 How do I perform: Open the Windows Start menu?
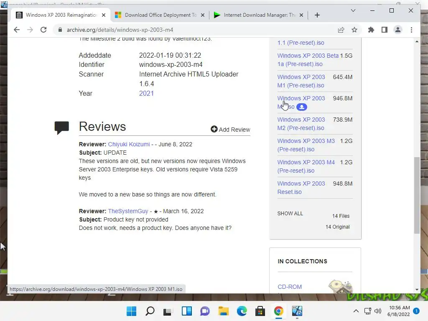(x=131, y=311)
